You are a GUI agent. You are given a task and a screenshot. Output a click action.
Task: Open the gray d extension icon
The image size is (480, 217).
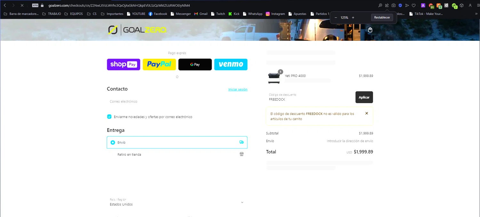pyautogui.click(x=446, y=5)
